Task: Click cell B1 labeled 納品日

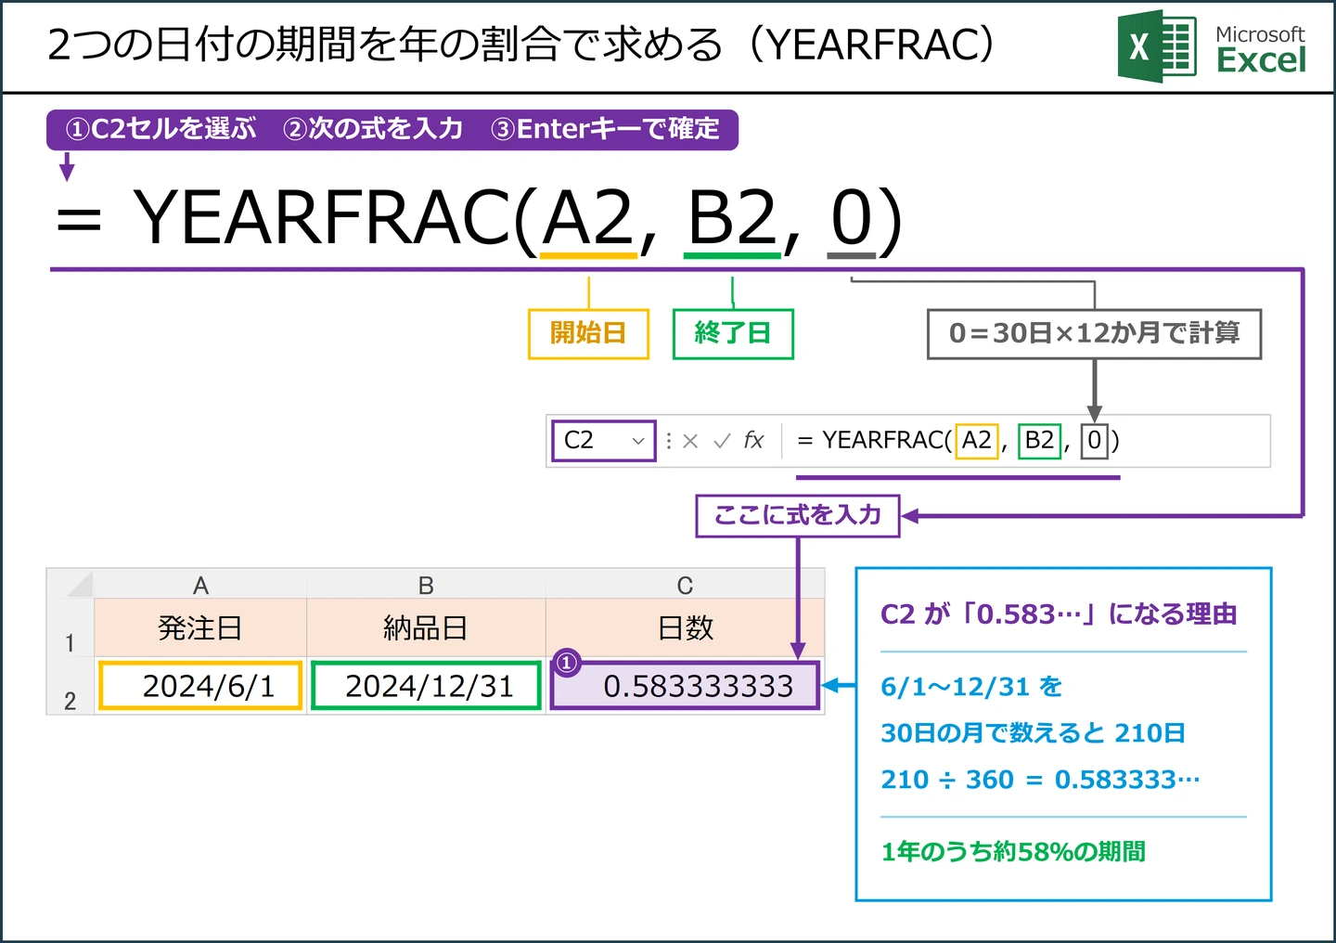Action: coord(426,628)
